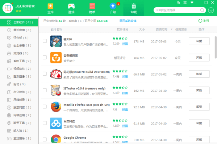
Task: Check the box for 雷电模拟器
Action: point(45,57)
